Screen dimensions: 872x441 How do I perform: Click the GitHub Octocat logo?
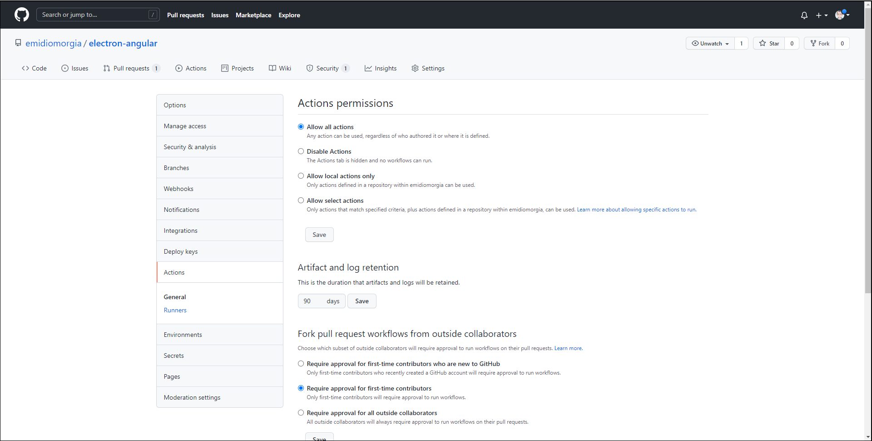(x=21, y=15)
